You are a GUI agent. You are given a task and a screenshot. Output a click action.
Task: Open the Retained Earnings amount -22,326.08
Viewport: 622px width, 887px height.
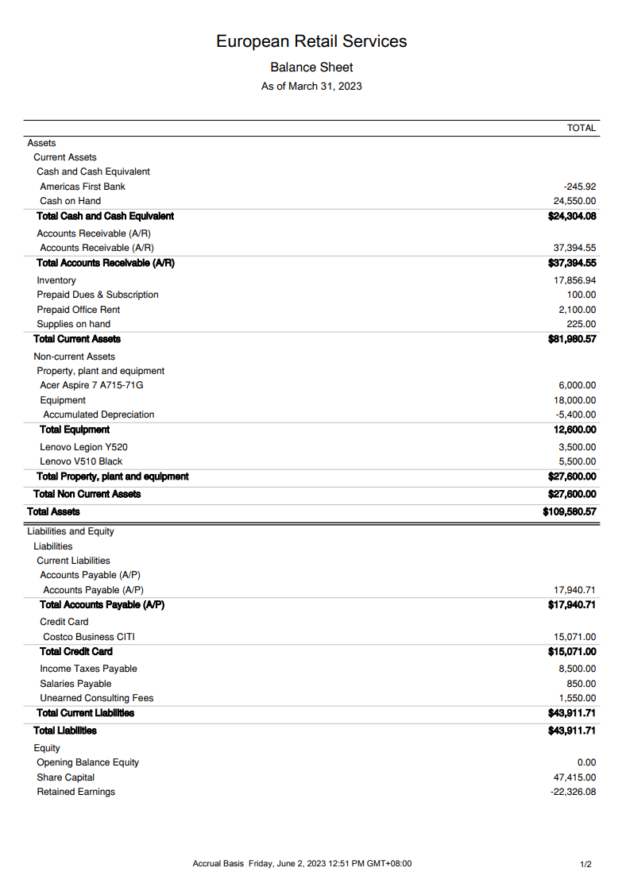574,792
